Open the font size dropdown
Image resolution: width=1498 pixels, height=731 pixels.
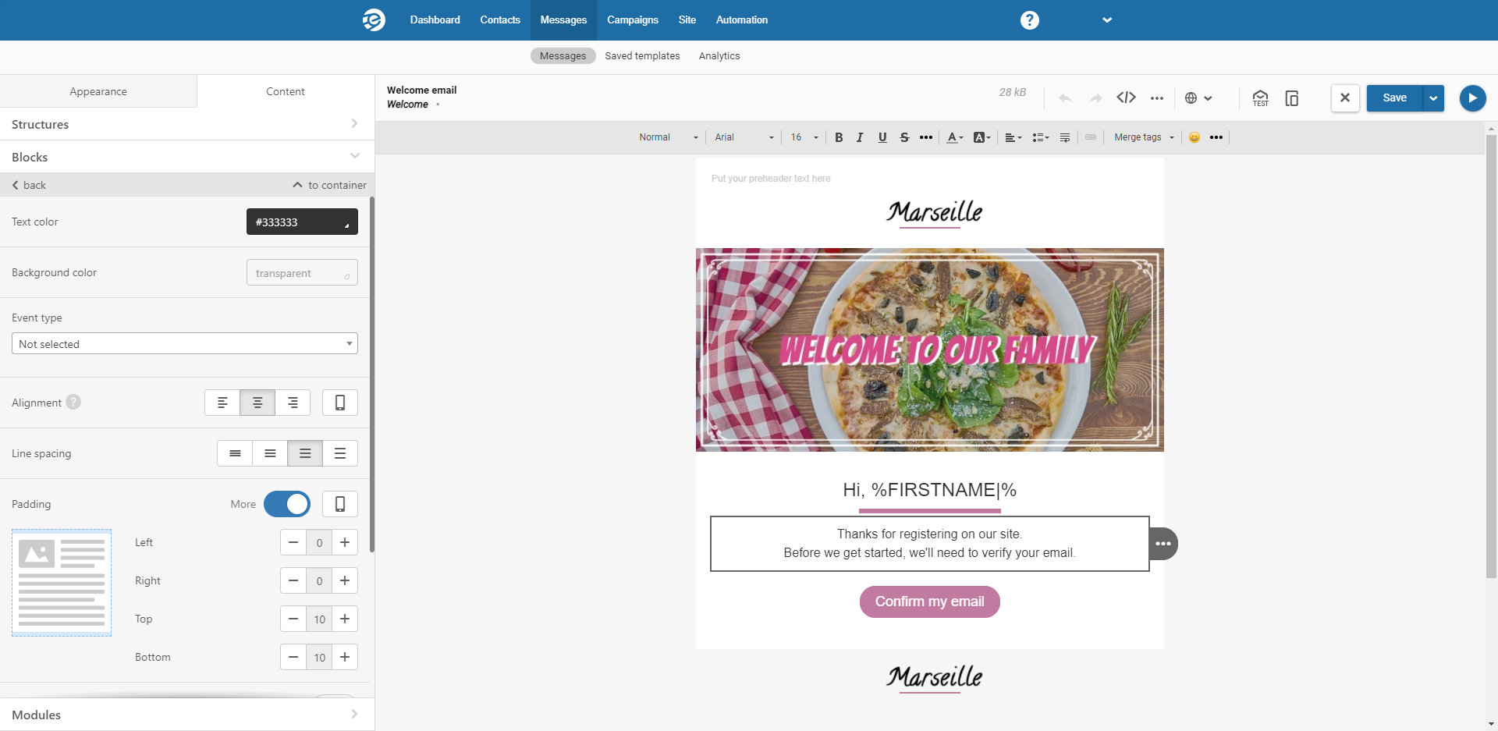(804, 137)
